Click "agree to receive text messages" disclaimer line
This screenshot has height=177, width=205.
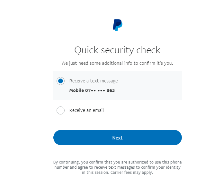pos(117,167)
